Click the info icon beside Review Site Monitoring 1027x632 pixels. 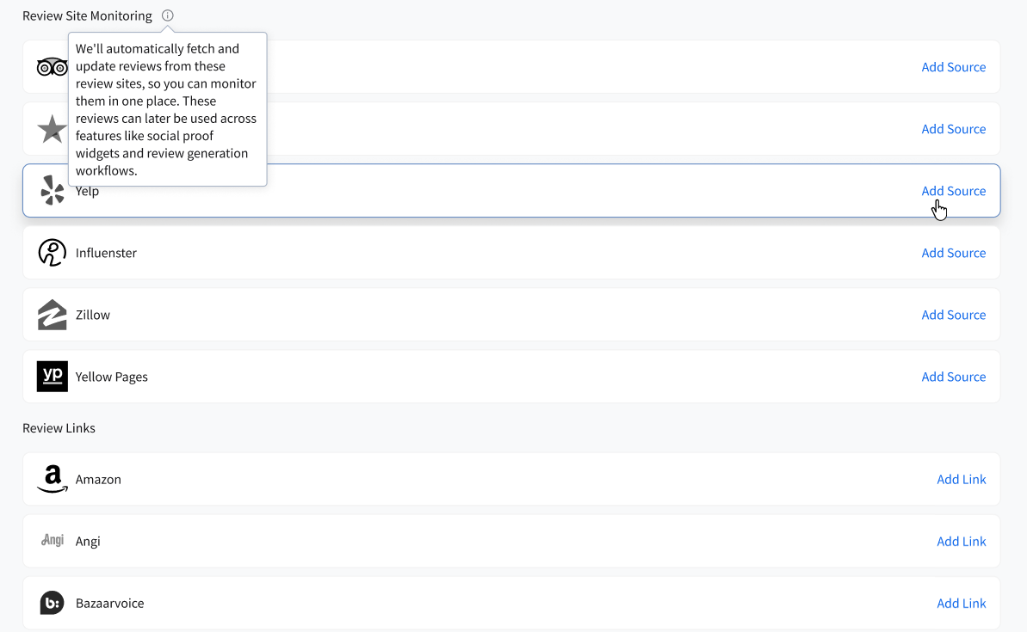[168, 15]
